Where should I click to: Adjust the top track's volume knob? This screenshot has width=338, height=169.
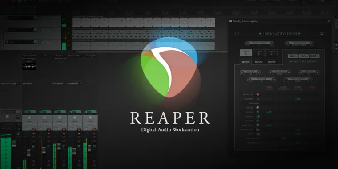[x=35, y=18]
